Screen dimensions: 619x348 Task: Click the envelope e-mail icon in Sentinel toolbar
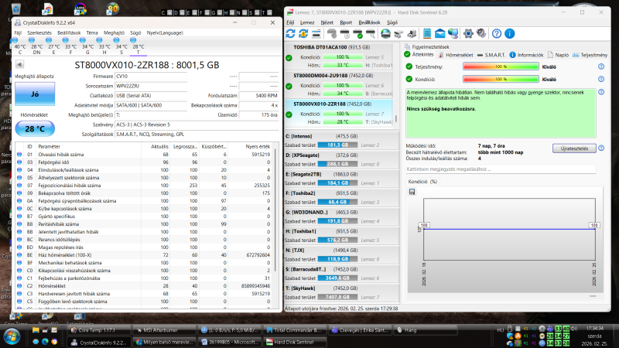439,34
